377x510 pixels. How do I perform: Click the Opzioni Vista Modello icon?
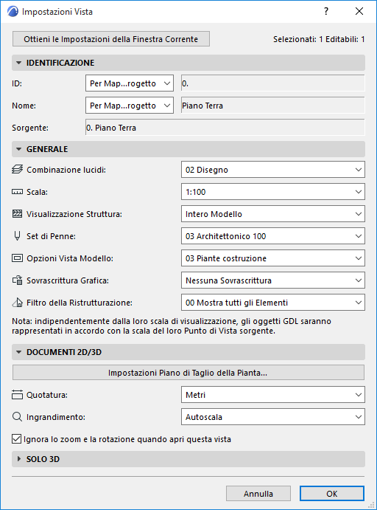point(17,258)
